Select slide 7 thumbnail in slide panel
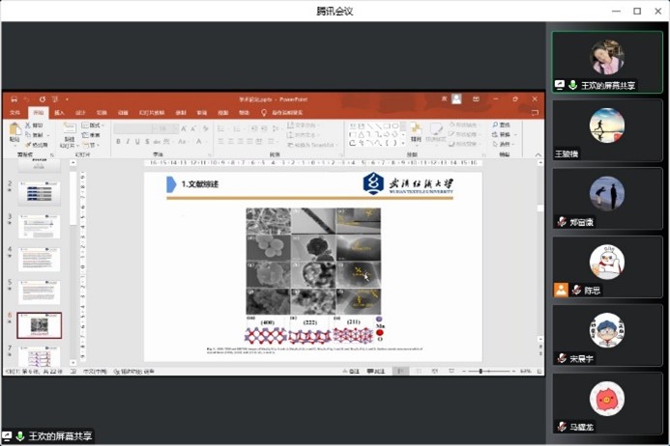The width and height of the screenshot is (670, 446). tap(39, 355)
